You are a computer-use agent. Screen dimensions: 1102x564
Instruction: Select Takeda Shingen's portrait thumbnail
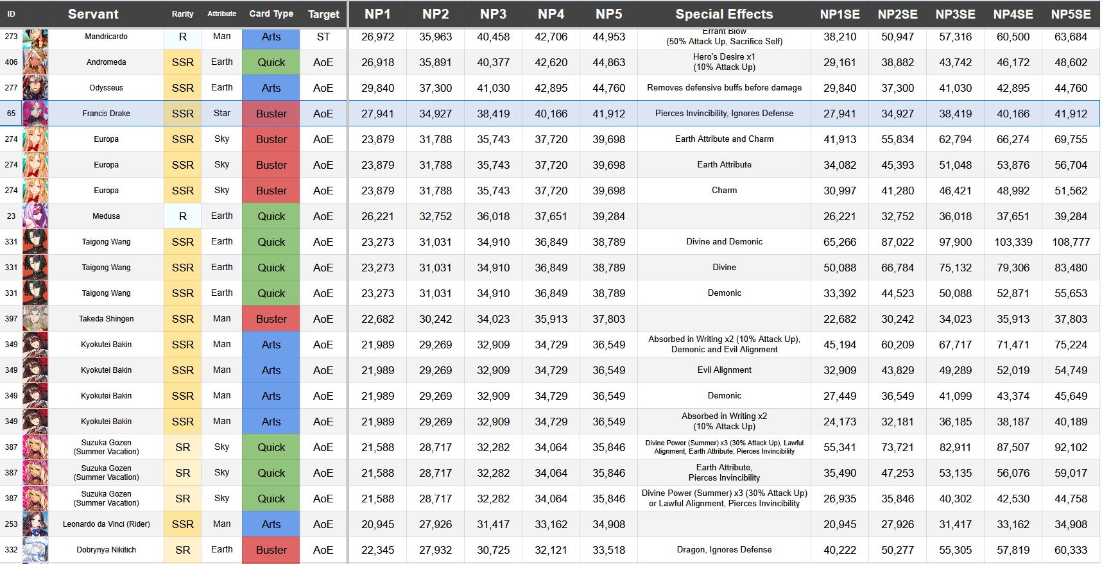[35, 319]
